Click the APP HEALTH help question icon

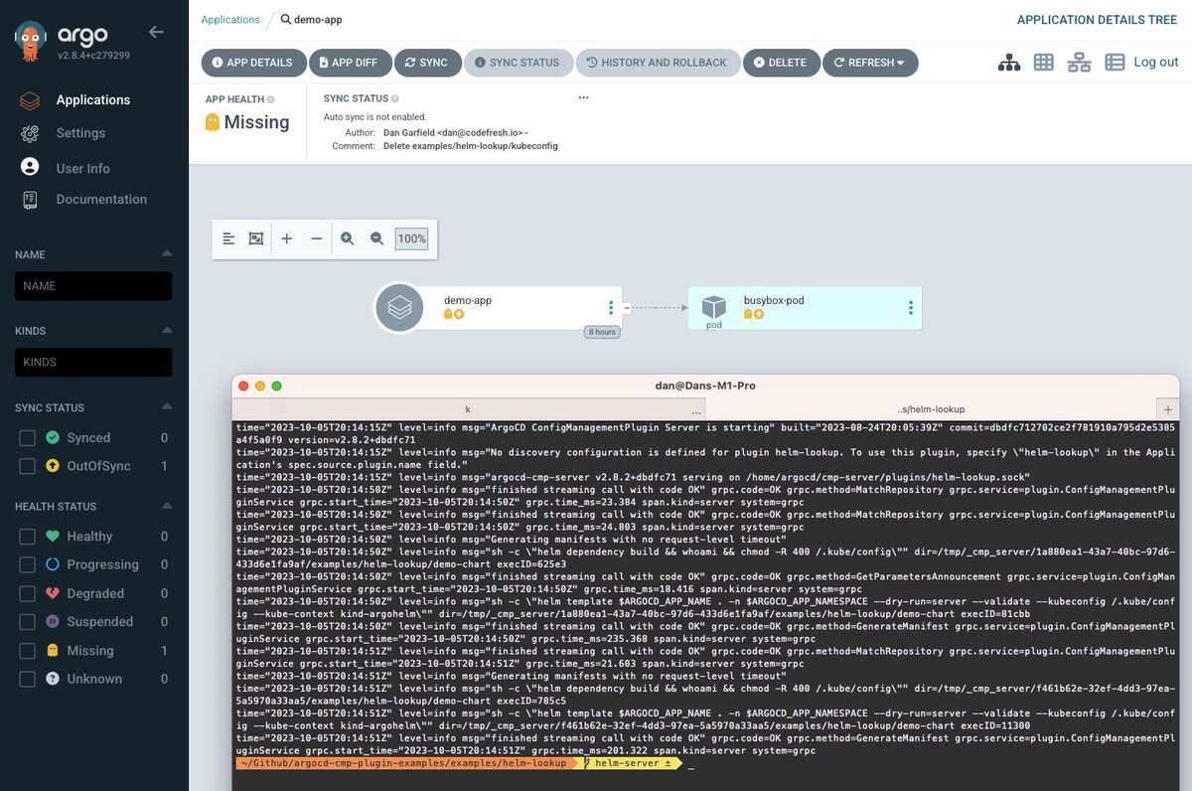click(x=271, y=99)
